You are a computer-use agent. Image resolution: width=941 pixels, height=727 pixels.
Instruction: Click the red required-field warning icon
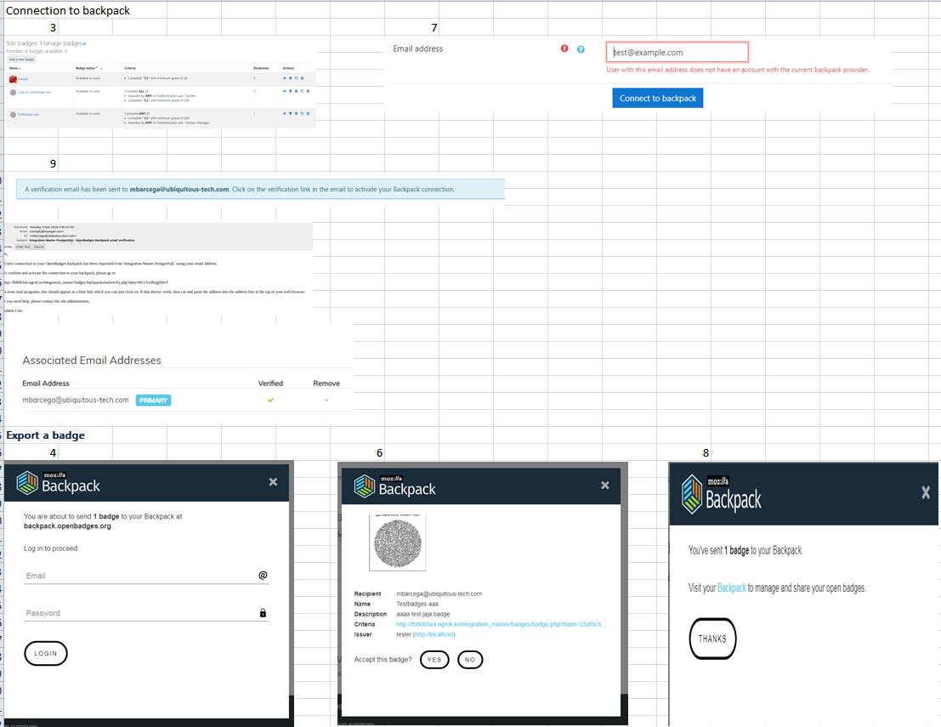point(564,48)
